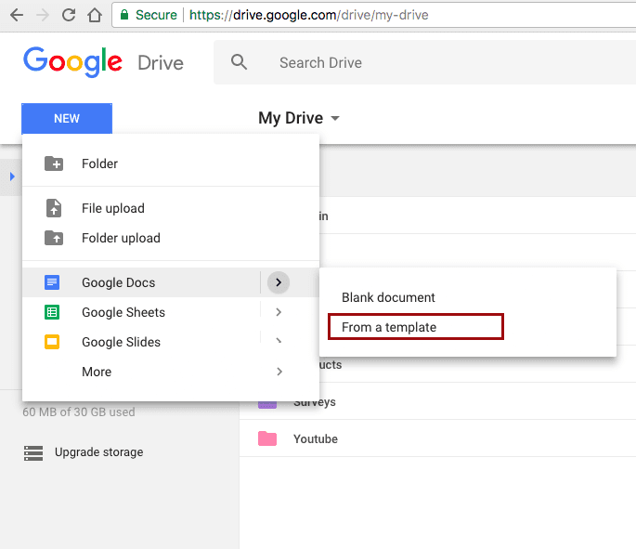Reload the page with the refresh icon
Screen dimensions: 636x549
tap(69, 15)
